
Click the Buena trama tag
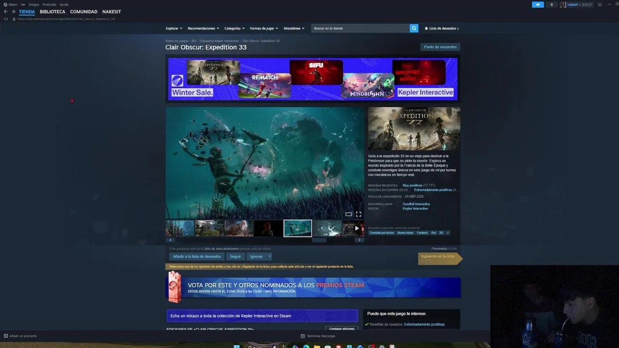(x=405, y=232)
